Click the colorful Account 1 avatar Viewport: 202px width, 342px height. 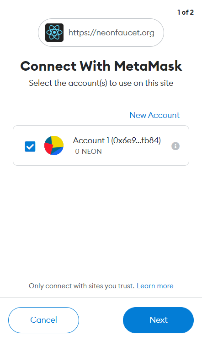coord(54,146)
